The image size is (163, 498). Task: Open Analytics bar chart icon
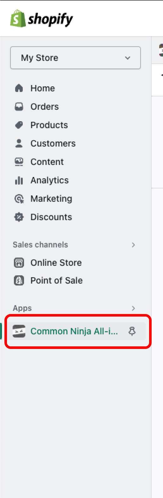pyautogui.click(x=19, y=180)
